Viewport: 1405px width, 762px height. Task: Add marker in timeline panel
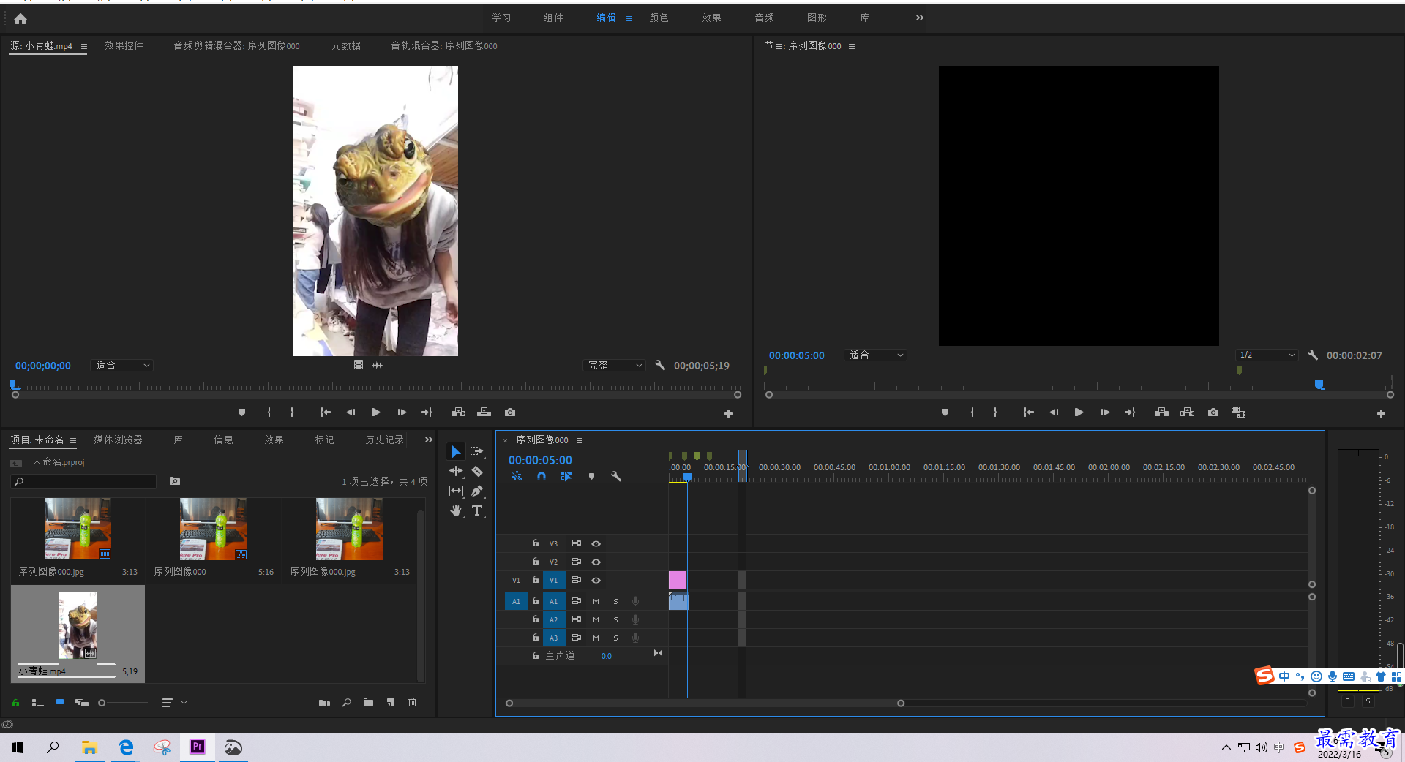[x=591, y=476]
